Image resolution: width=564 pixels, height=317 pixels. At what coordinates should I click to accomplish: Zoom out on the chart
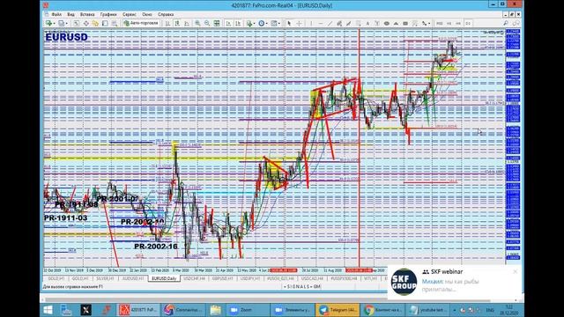tap(207, 24)
